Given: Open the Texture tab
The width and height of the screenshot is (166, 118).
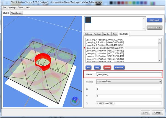Looking at the screenshot, I should 97,34.
